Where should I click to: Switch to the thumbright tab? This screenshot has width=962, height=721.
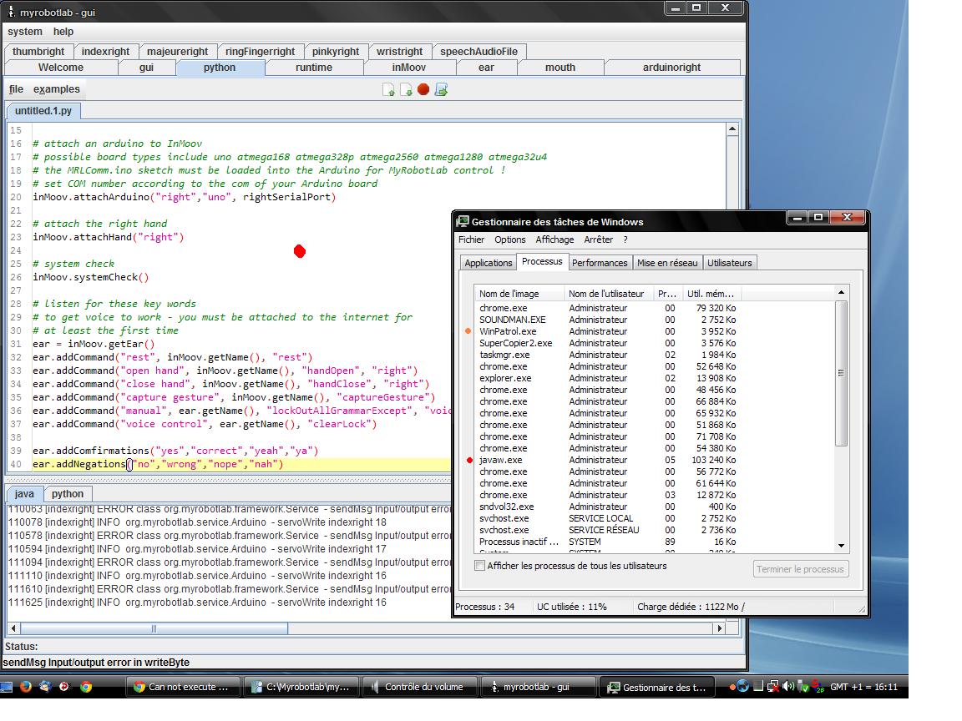38,52
